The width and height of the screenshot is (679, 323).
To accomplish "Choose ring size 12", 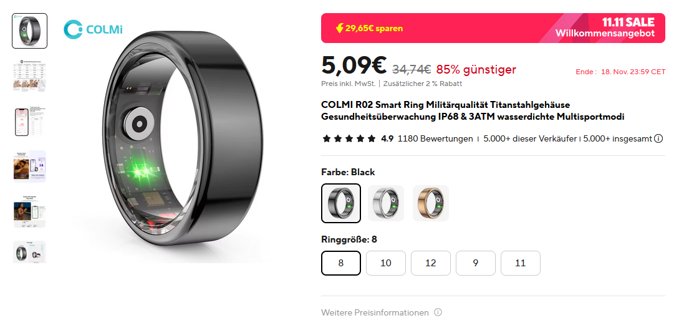I will 430,263.
